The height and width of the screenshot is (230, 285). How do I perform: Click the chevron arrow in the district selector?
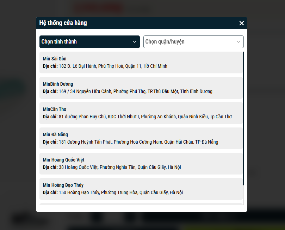(x=238, y=42)
